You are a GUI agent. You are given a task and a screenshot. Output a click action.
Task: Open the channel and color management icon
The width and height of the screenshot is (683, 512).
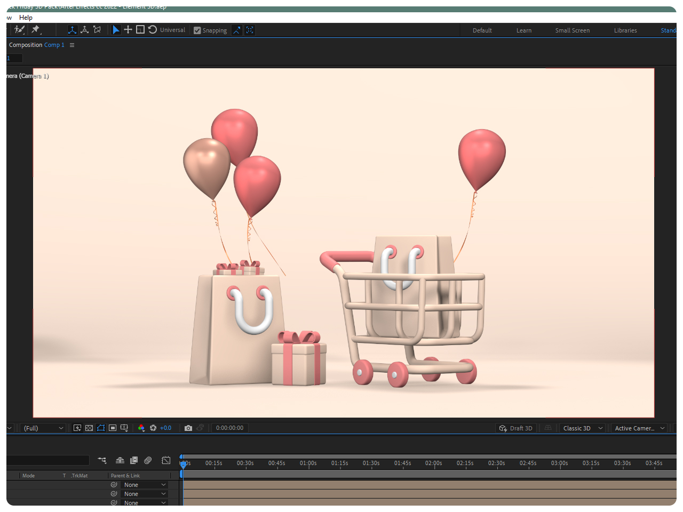[141, 428]
